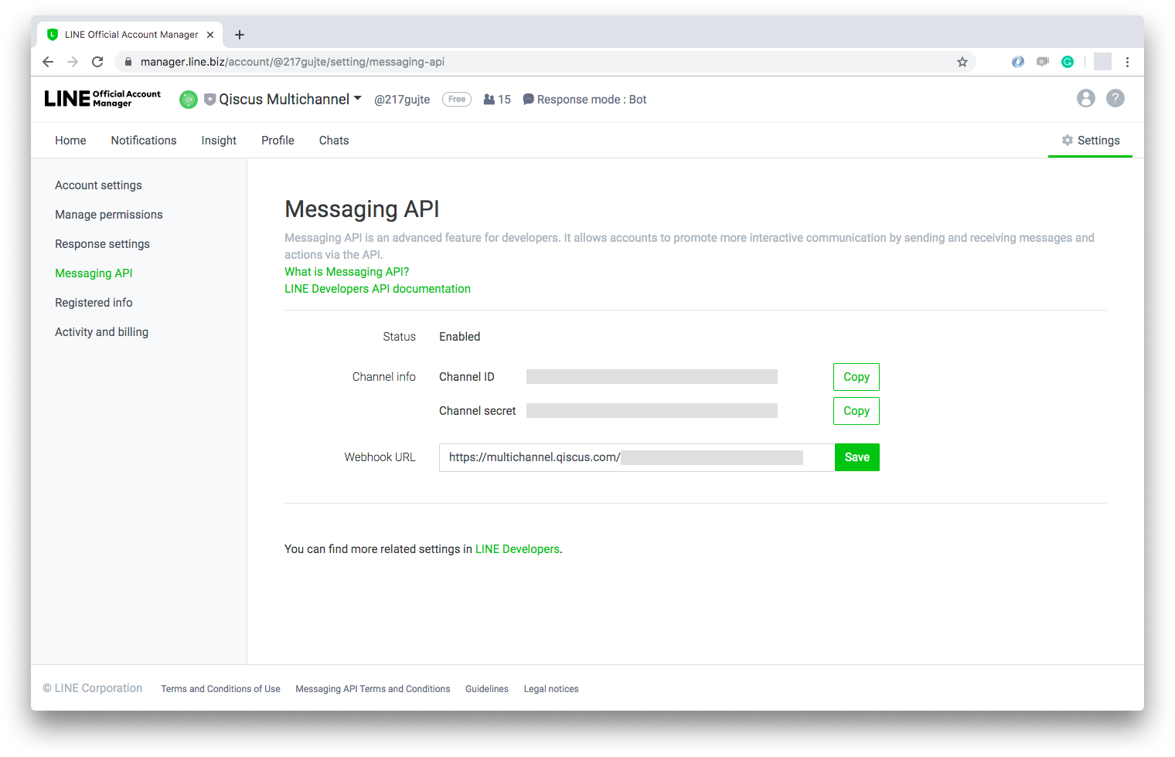Open LINE Developers API documentation link

[377, 289]
